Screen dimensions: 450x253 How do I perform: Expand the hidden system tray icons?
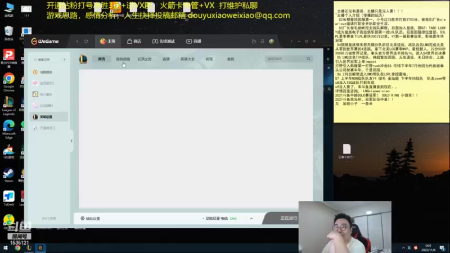[403, 248]
